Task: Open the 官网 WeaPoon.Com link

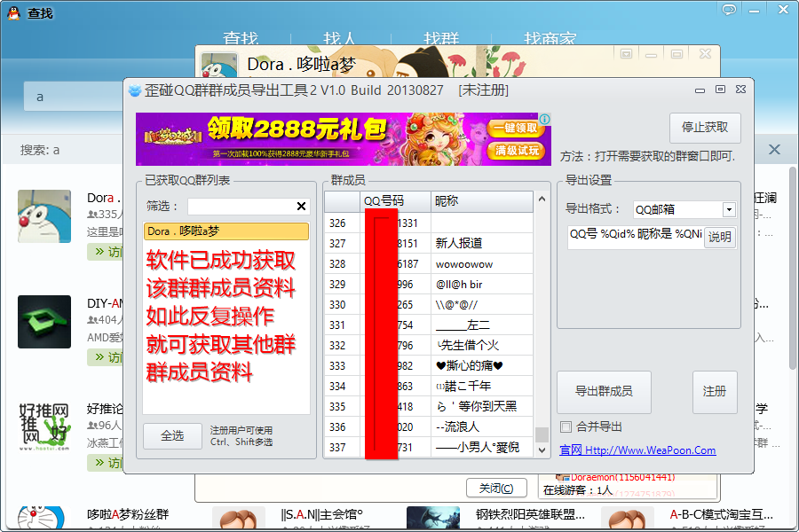Action: [x=638, y=450]
